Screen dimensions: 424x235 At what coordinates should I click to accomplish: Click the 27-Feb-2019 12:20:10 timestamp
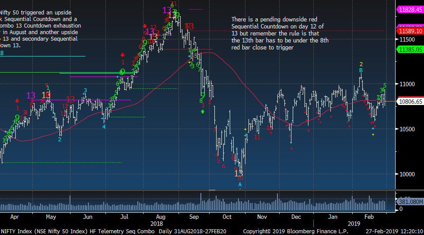pyautogui.click(x=394, y=231)
